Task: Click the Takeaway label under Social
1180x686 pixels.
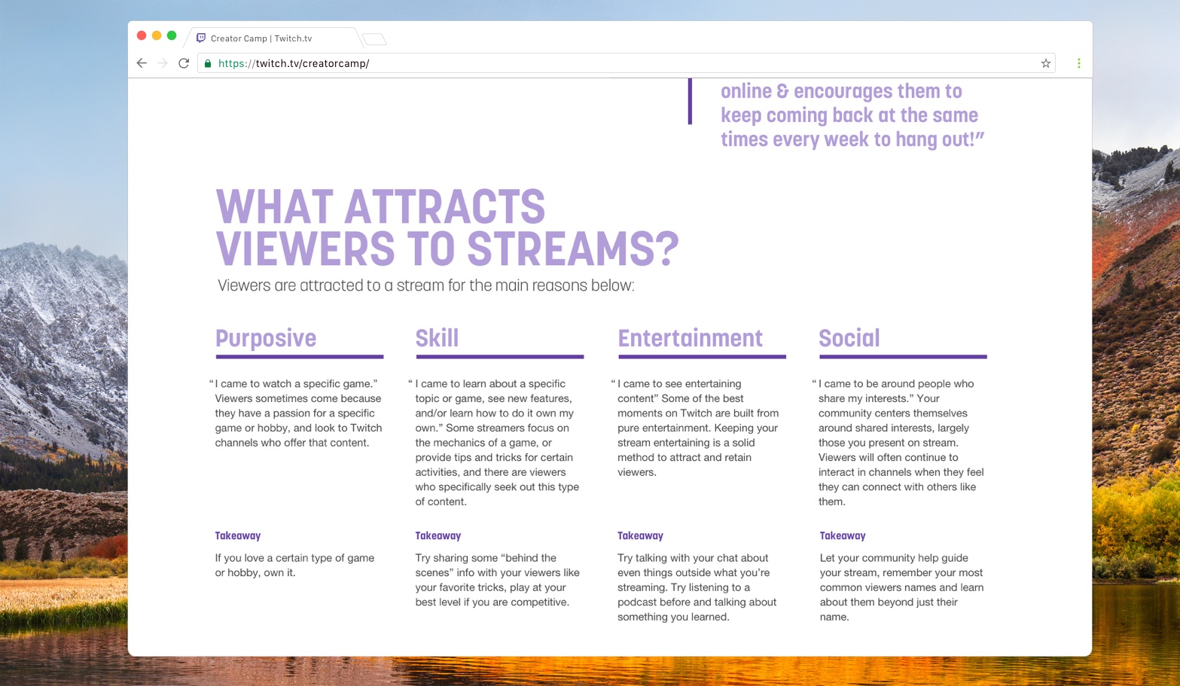Action: click(x=843, y=535)
